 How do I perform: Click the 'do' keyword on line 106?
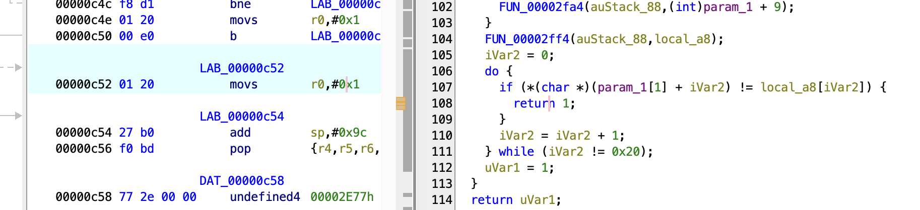492,71
